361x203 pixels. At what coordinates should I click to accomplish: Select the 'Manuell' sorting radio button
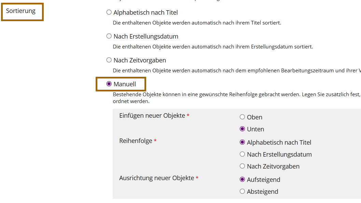109,84
